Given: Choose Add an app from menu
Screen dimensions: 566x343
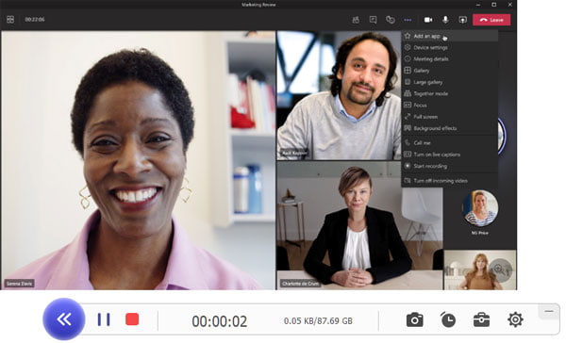Looking at the screenshot, I should point(450,36).
